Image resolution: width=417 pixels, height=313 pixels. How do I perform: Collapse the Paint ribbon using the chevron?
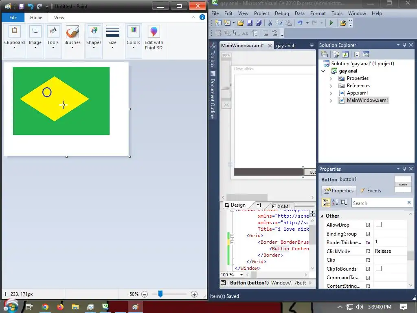click(193, 17)
